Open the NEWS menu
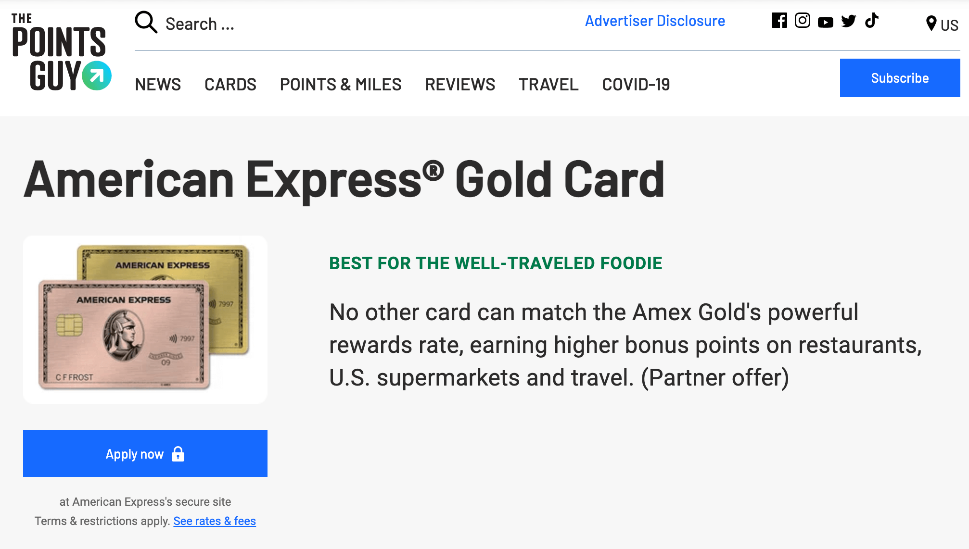 pyautogui.click(x=158, y=85)
